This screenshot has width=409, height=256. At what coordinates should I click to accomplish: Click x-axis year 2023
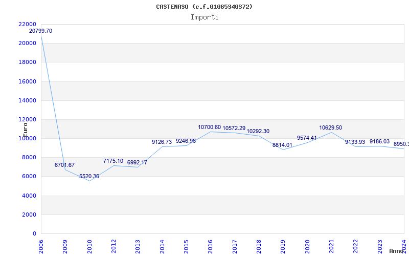coord(380,246)
